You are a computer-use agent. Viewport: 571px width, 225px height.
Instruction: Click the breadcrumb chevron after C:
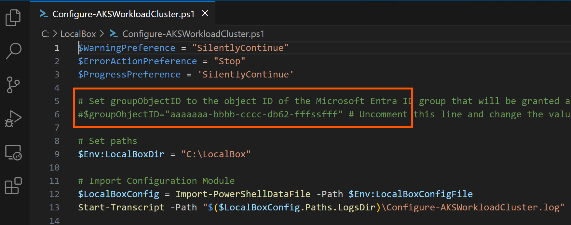click(55, 33)
